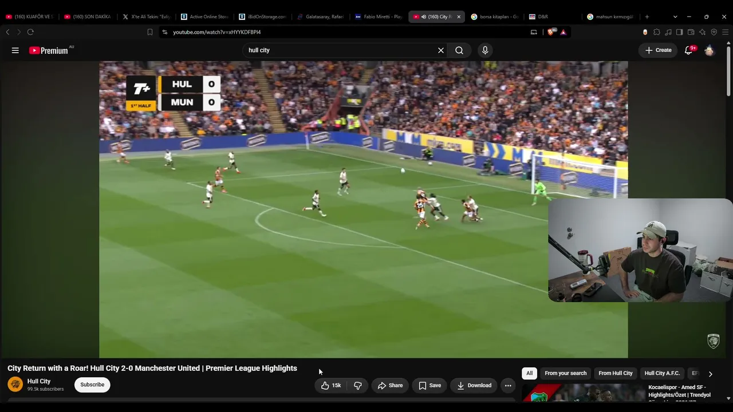Screen dimensions: 733x412
Task: Start voice search with the microphone
Action: pos(485,50)
